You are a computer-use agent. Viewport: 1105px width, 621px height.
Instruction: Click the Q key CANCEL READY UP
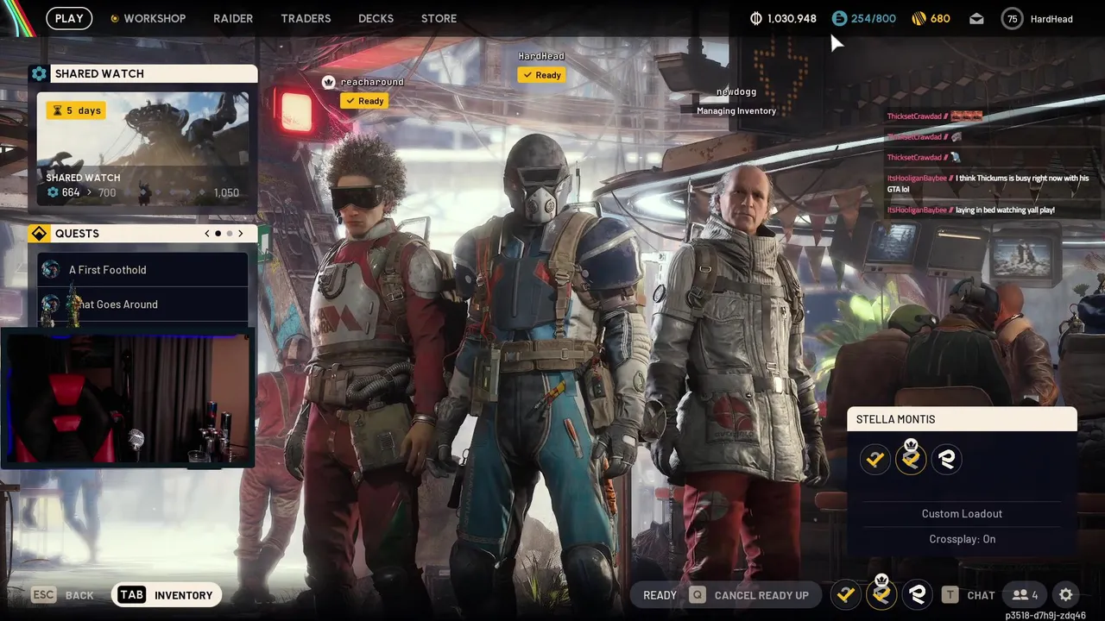[x=749, y=595]
